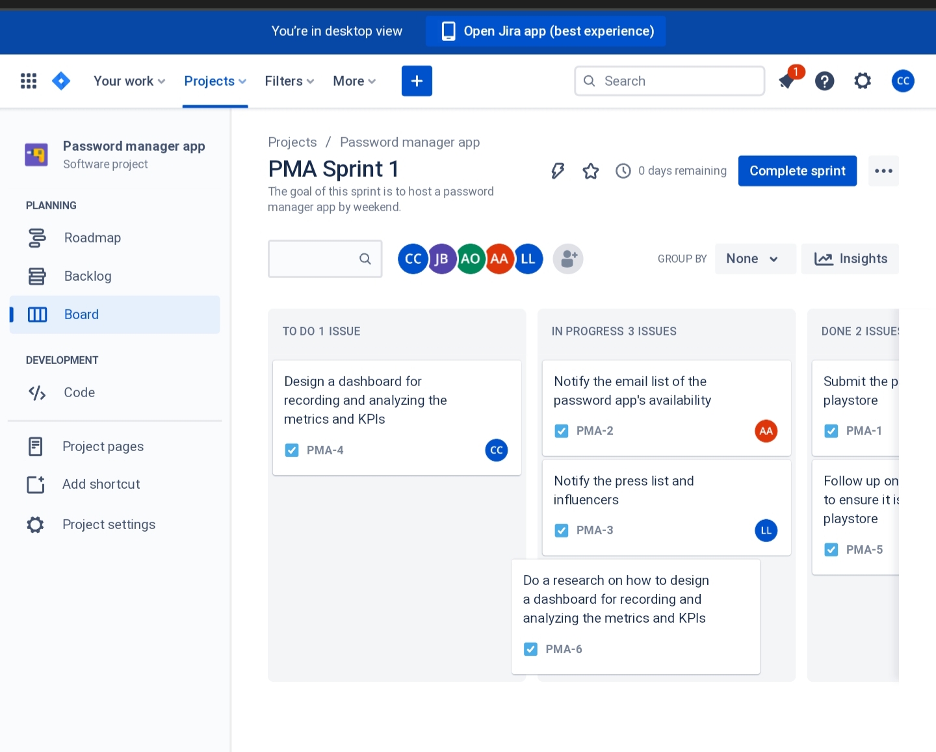Expand the Your work dropdown
936x752 pixels.
129,81
